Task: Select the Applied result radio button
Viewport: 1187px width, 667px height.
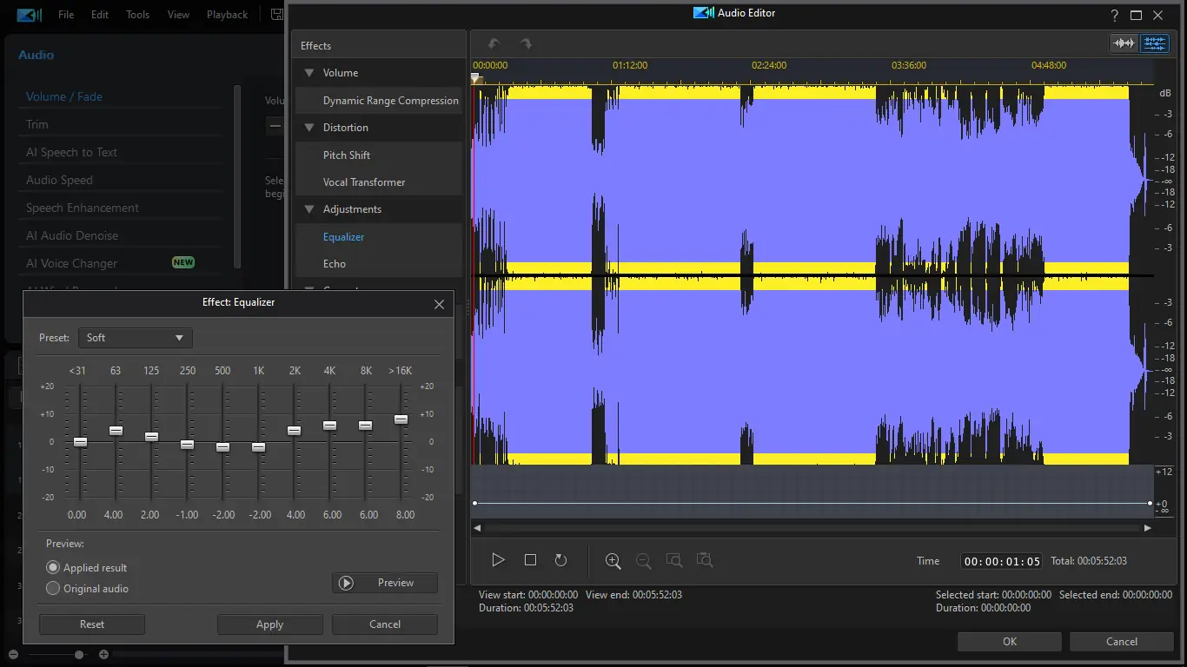Action: pyautogui.click(x=54, y=567)
